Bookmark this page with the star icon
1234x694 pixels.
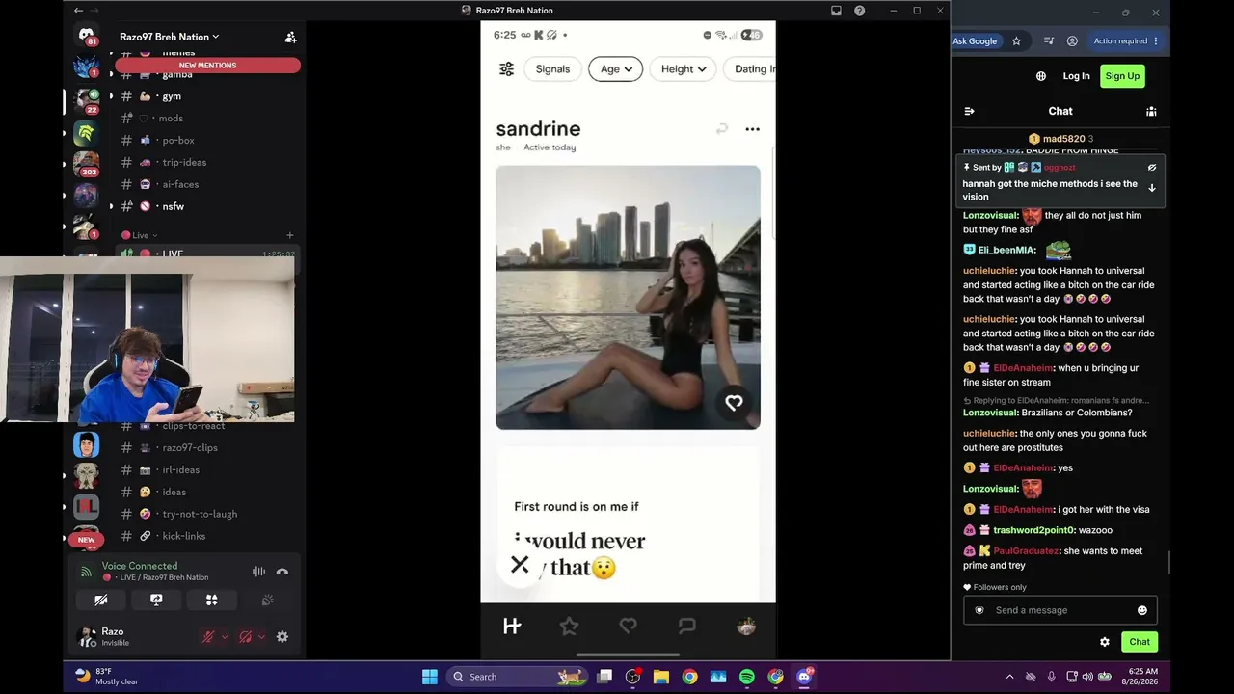pyautogui.click(x=1016, y=41)
